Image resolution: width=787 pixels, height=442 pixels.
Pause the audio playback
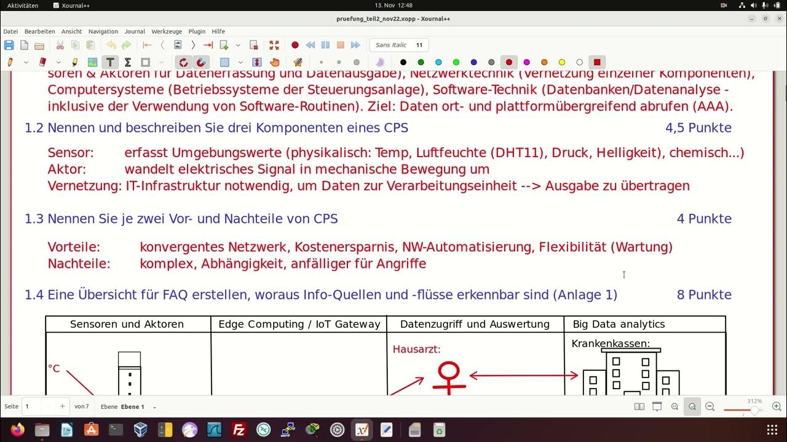click(325, 45)
